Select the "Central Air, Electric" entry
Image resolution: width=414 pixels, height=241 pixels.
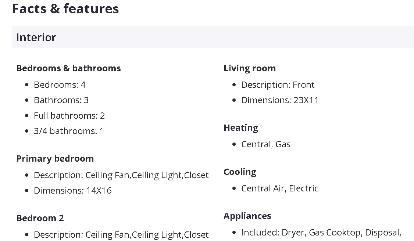click(279, 188)
